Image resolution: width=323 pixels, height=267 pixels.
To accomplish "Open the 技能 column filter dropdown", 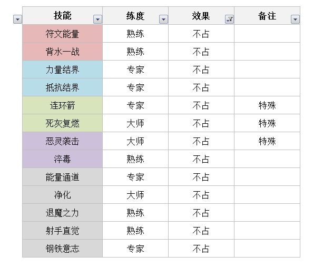I will [97, 19].
